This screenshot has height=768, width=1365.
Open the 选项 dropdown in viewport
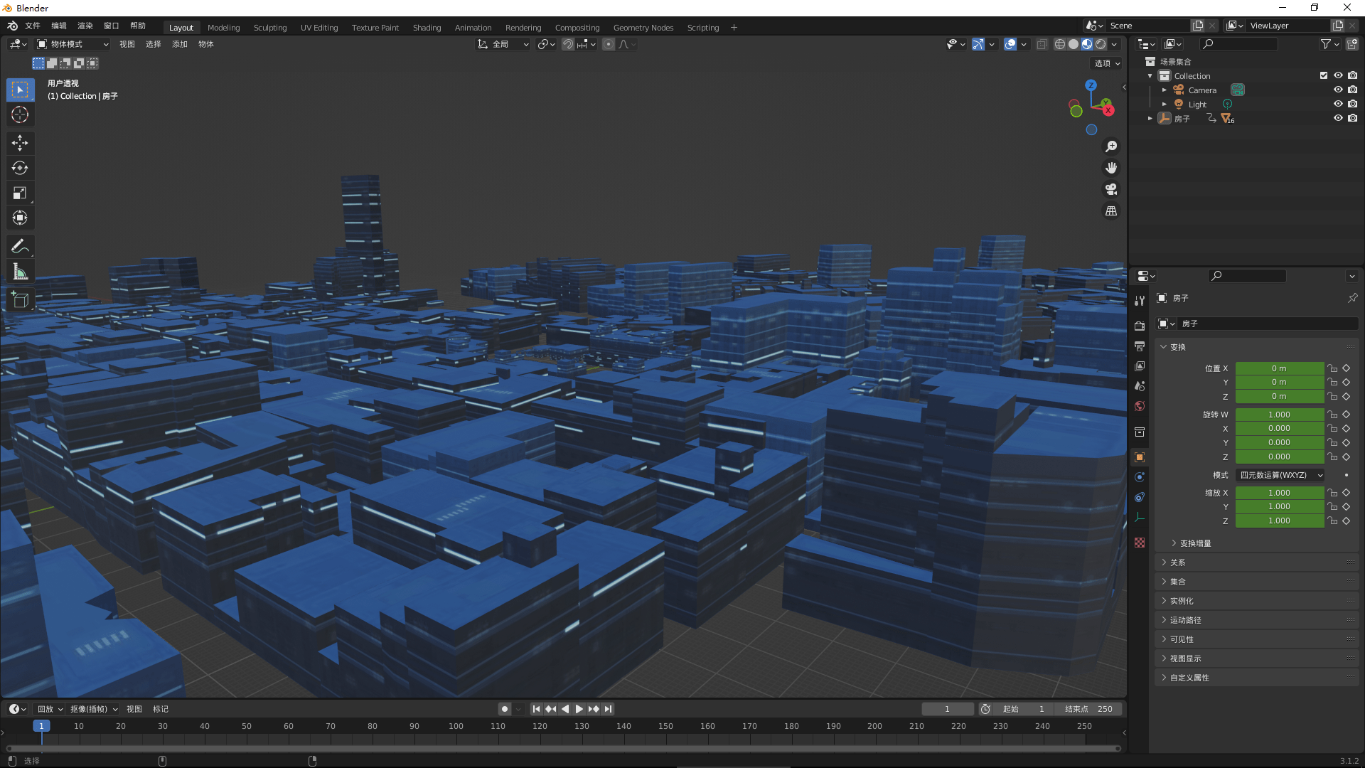(x=1106, y=63)
